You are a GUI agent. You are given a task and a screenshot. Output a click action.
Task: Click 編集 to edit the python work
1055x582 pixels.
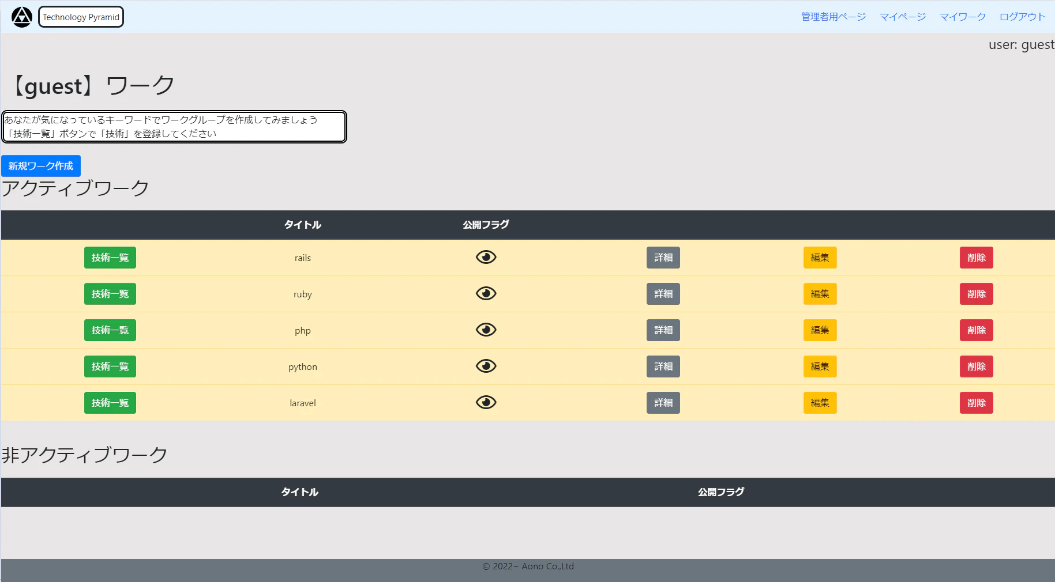tap(820, 366)
